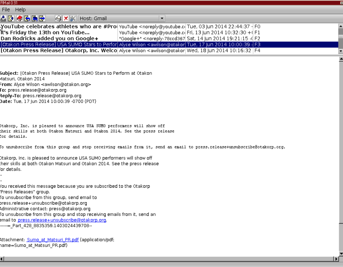Fetch new mail from server
This screenshot has width=343, height=267.
[3, 18]
